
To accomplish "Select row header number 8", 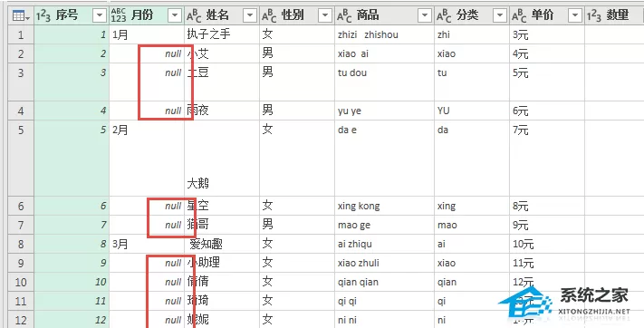I will point(21,244).
